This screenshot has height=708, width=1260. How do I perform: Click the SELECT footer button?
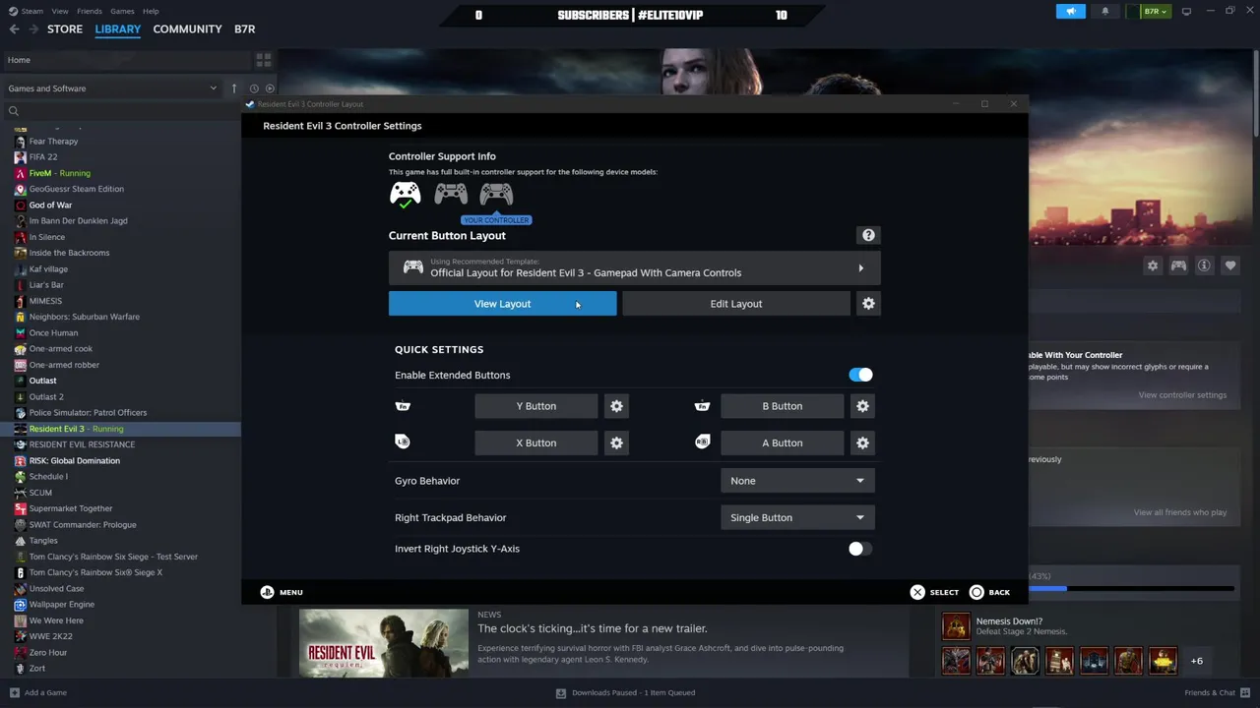(934, 592)
